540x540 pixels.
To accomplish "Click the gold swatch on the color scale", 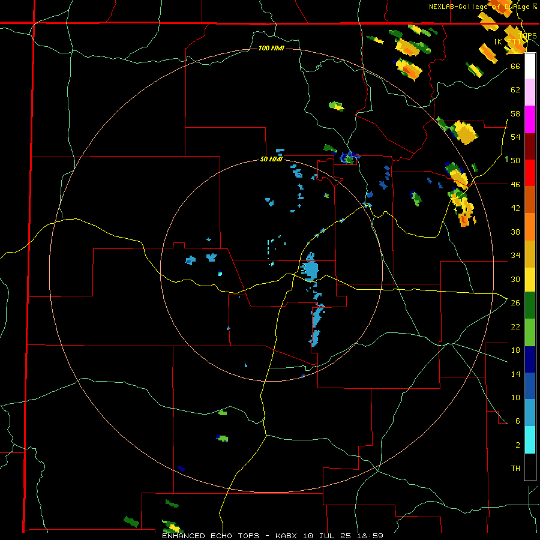I will point(530,253).
